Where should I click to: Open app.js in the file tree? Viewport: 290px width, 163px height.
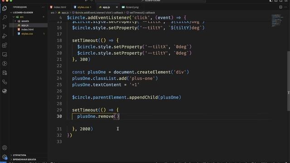(x=25, y=25)
